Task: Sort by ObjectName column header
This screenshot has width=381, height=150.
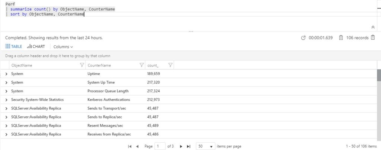Action: (x=22, y=65)
